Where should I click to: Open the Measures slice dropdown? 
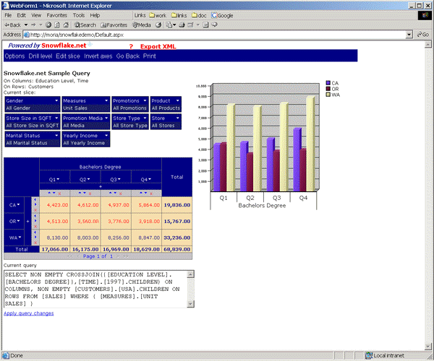(106, 100)
